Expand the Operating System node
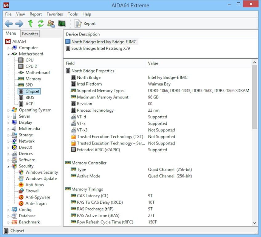 click(x=9, y=110)
